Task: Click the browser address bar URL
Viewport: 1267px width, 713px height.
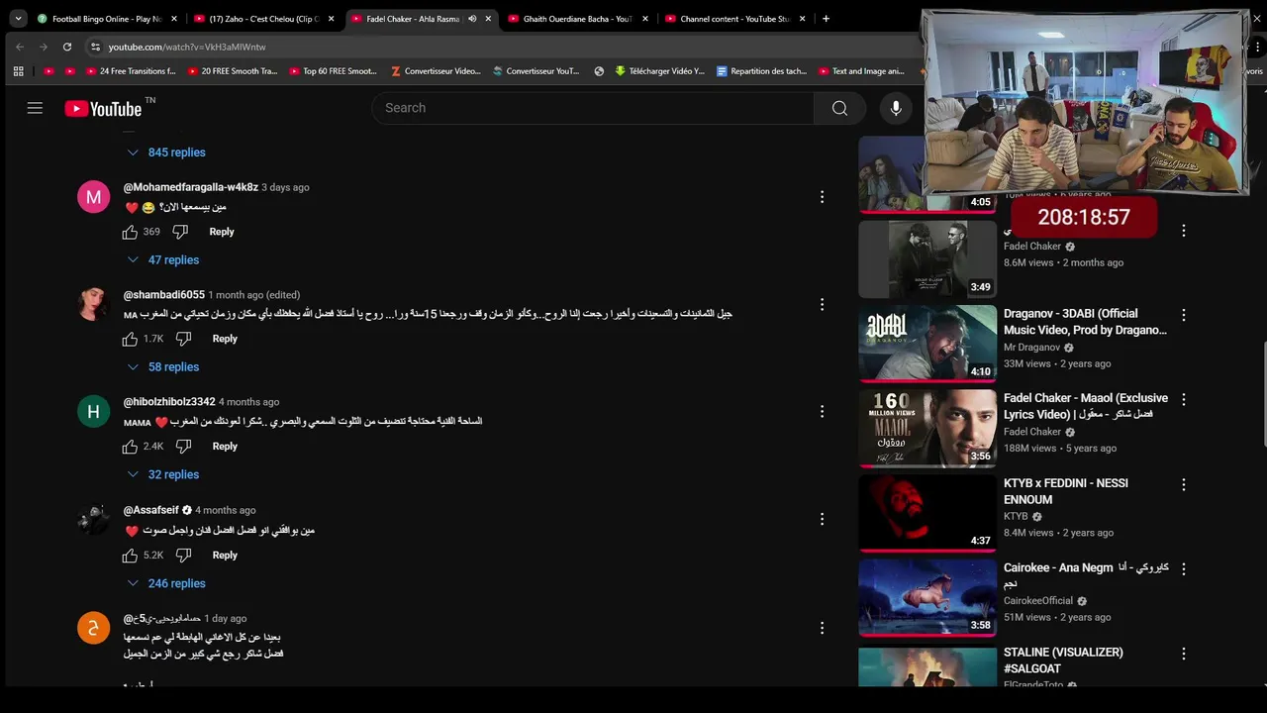Action: pos(187,47)
